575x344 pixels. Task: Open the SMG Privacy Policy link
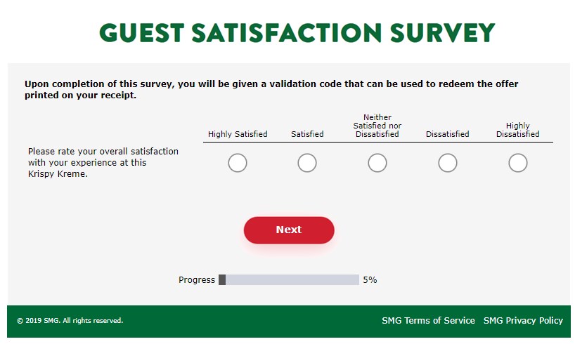523,321
